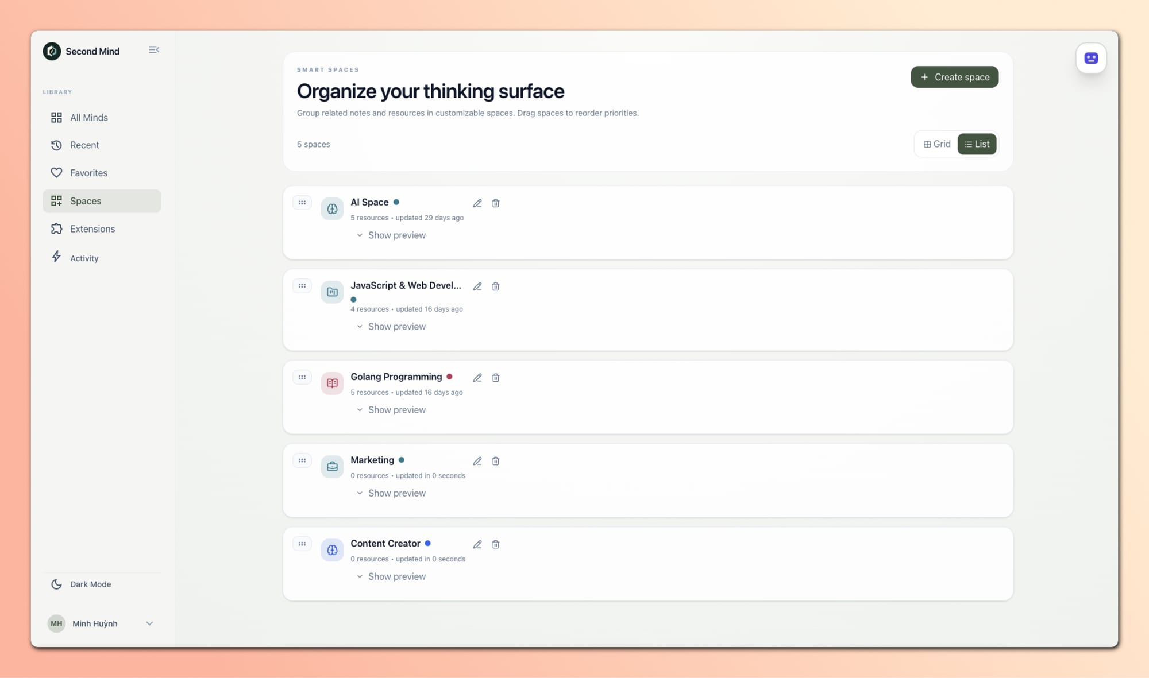
Task: Toggle Dark Mode
Action: click(102, 584)
